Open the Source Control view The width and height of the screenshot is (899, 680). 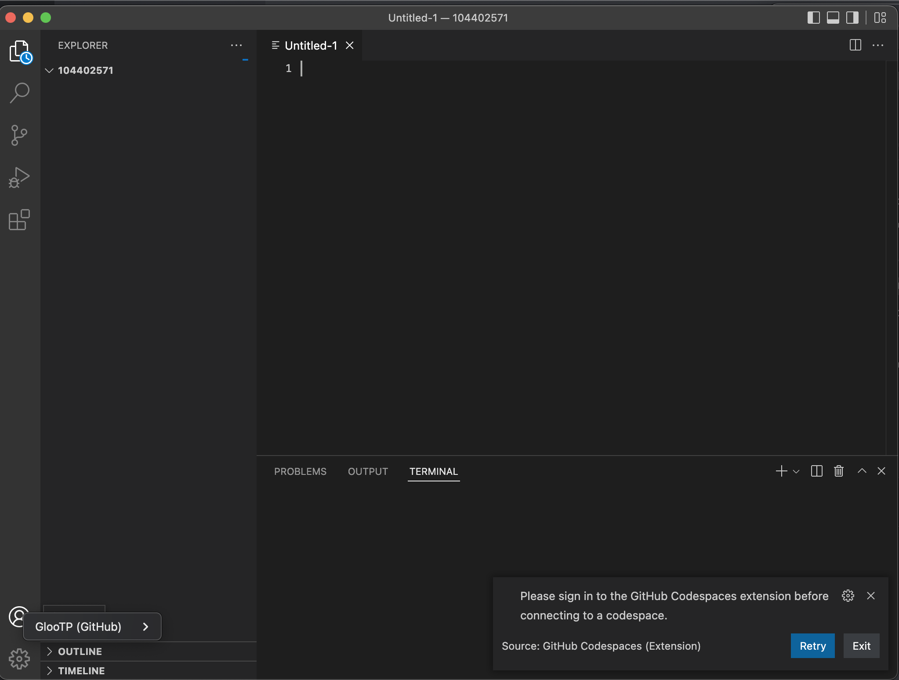tap(19, 135)
